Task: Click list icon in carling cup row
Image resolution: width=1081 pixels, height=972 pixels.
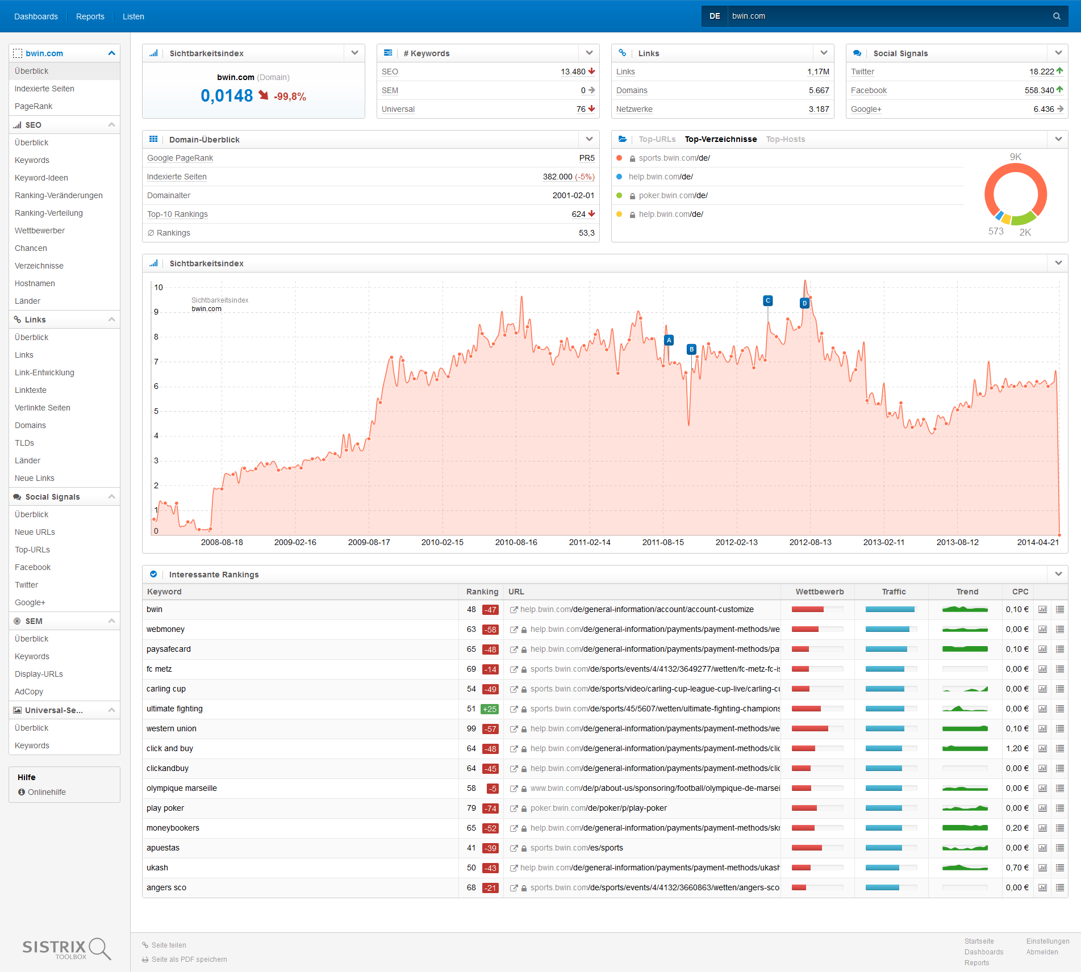Action: [1060, 689]
